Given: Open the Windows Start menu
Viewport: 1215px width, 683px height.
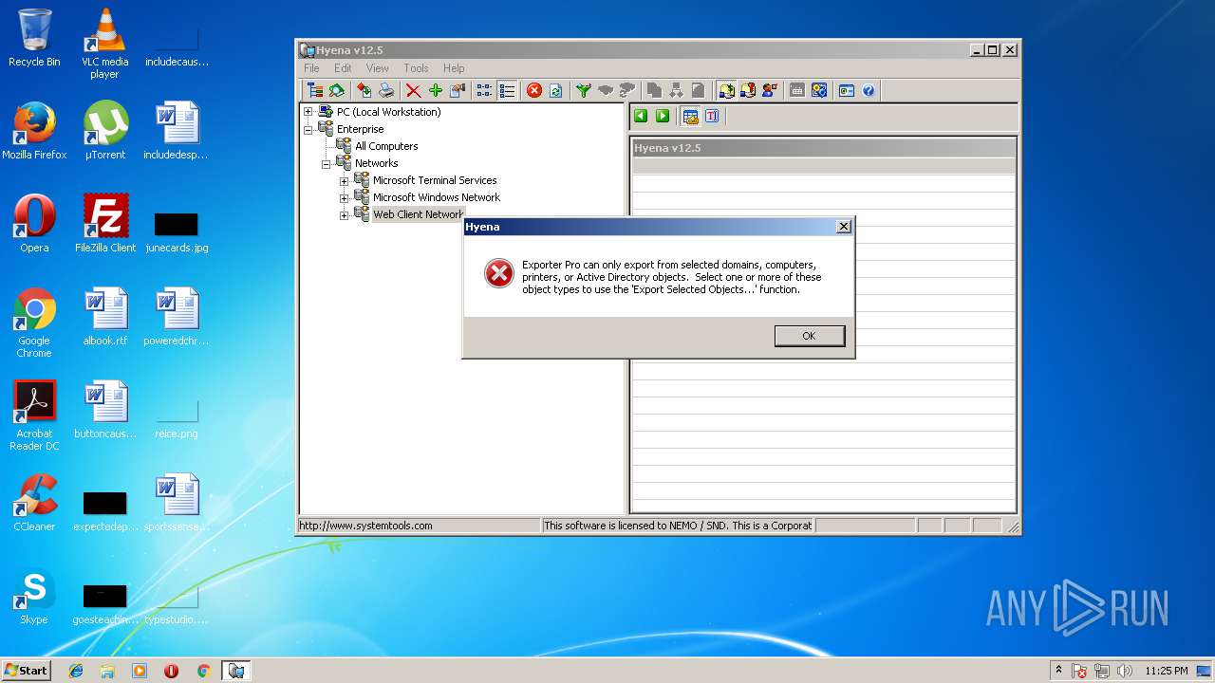Looking at the screenshot, I should (26, 671).
